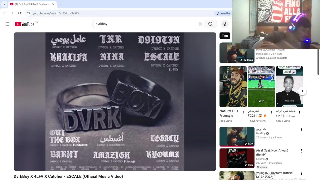
Task: Open a new browser tab with plus
Action: point(61,4)
